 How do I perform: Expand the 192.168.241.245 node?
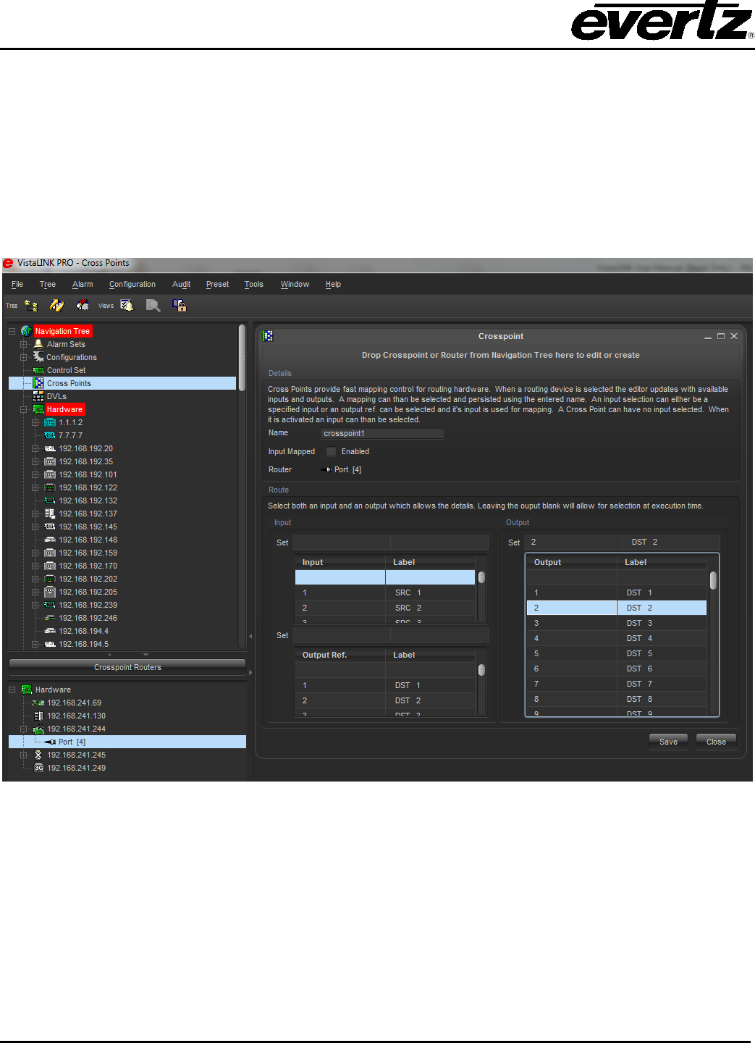pos(23,755)
